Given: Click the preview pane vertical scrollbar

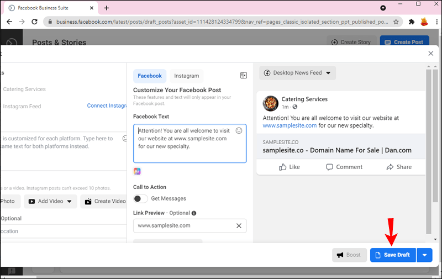Looking at the screenshot, I should tap(429, 151).
